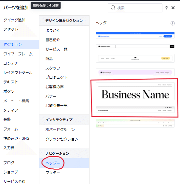This screenshot has height=184, width=180.
Task: Go to the メニュー・検索 category
Action: [x=16, y=101]
